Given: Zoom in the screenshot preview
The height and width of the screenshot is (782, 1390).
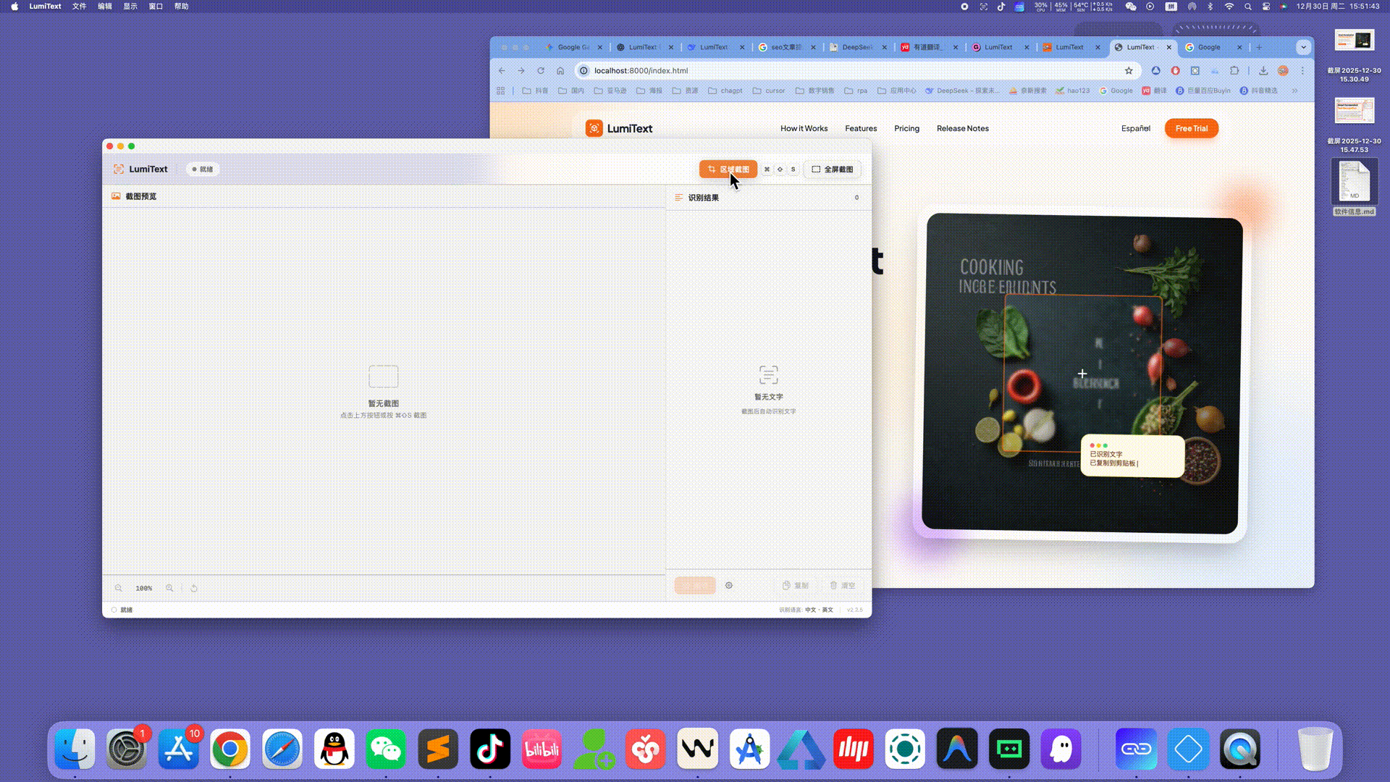Looking at the screenshot, I should [x=169, y=588].
